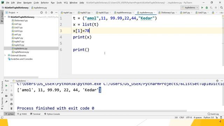Toggle read-only lock icon in status bar
The height and width of the screenshot is (126, 224).
(217, 118)
